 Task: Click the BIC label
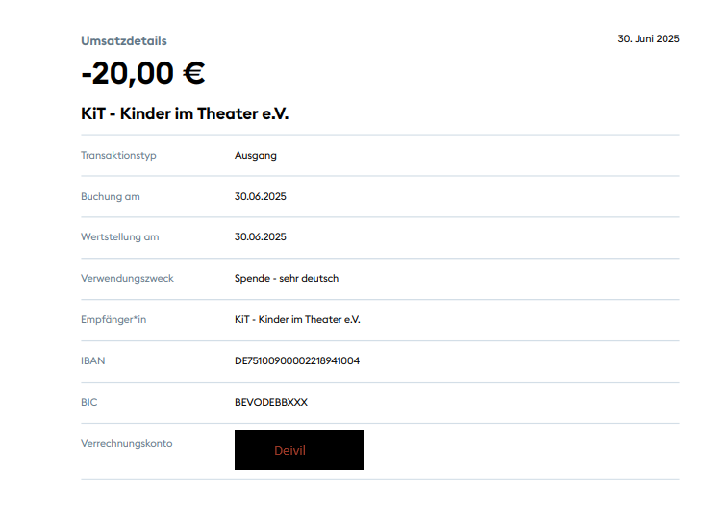click(89, 403)
